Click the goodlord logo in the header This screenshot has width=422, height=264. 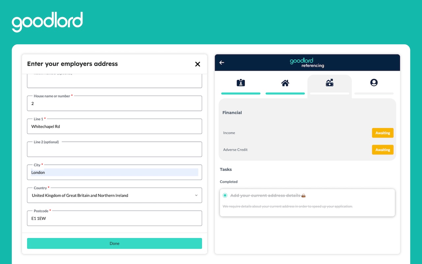click(47, 22)
